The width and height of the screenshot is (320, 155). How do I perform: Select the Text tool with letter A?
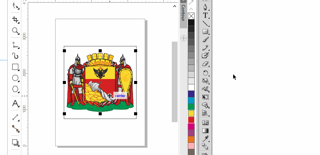pos(15,103)
